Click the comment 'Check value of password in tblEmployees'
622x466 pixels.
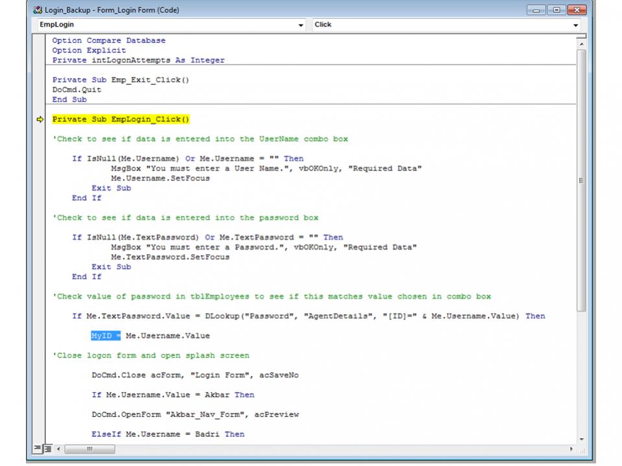coord(272,296)
